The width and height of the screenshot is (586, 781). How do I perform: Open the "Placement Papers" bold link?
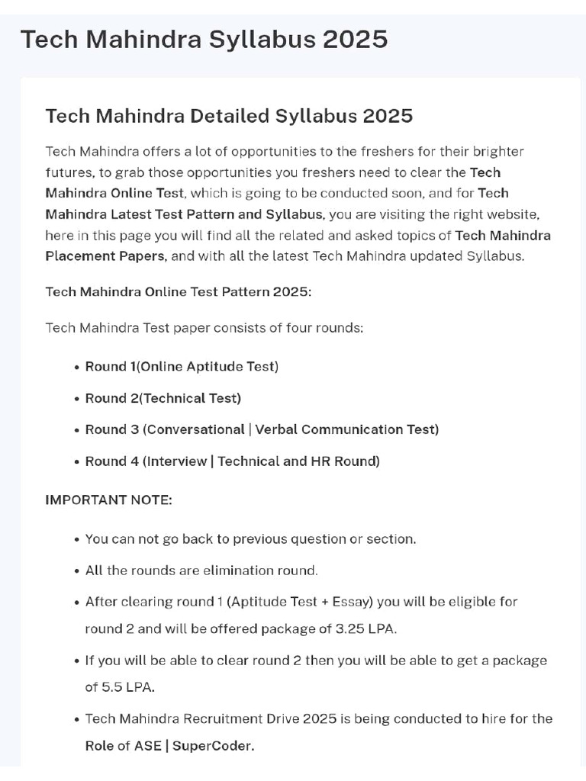[x=105, y=256]
